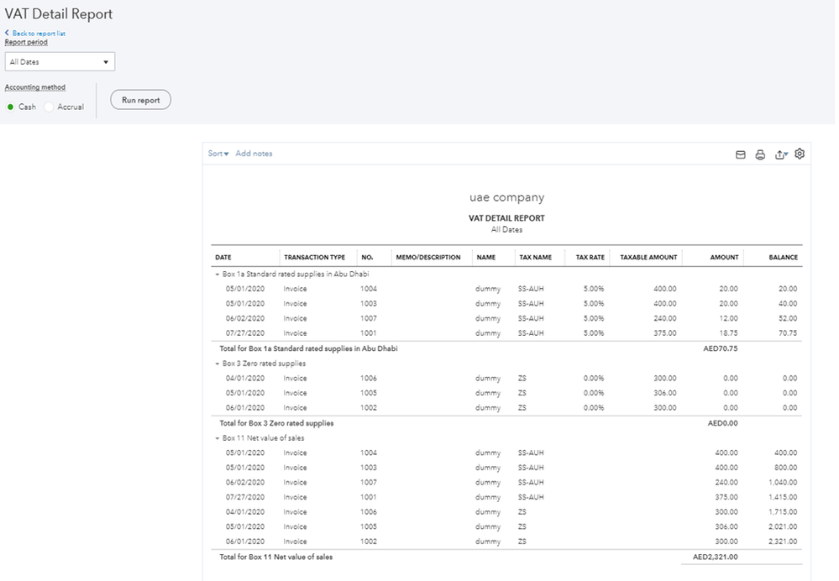Collapse Box 1a Standard rated supplies section
Image resolution: width=839 pixels, height=581 pixels.
pyautogui.click(x=217, y=274)
